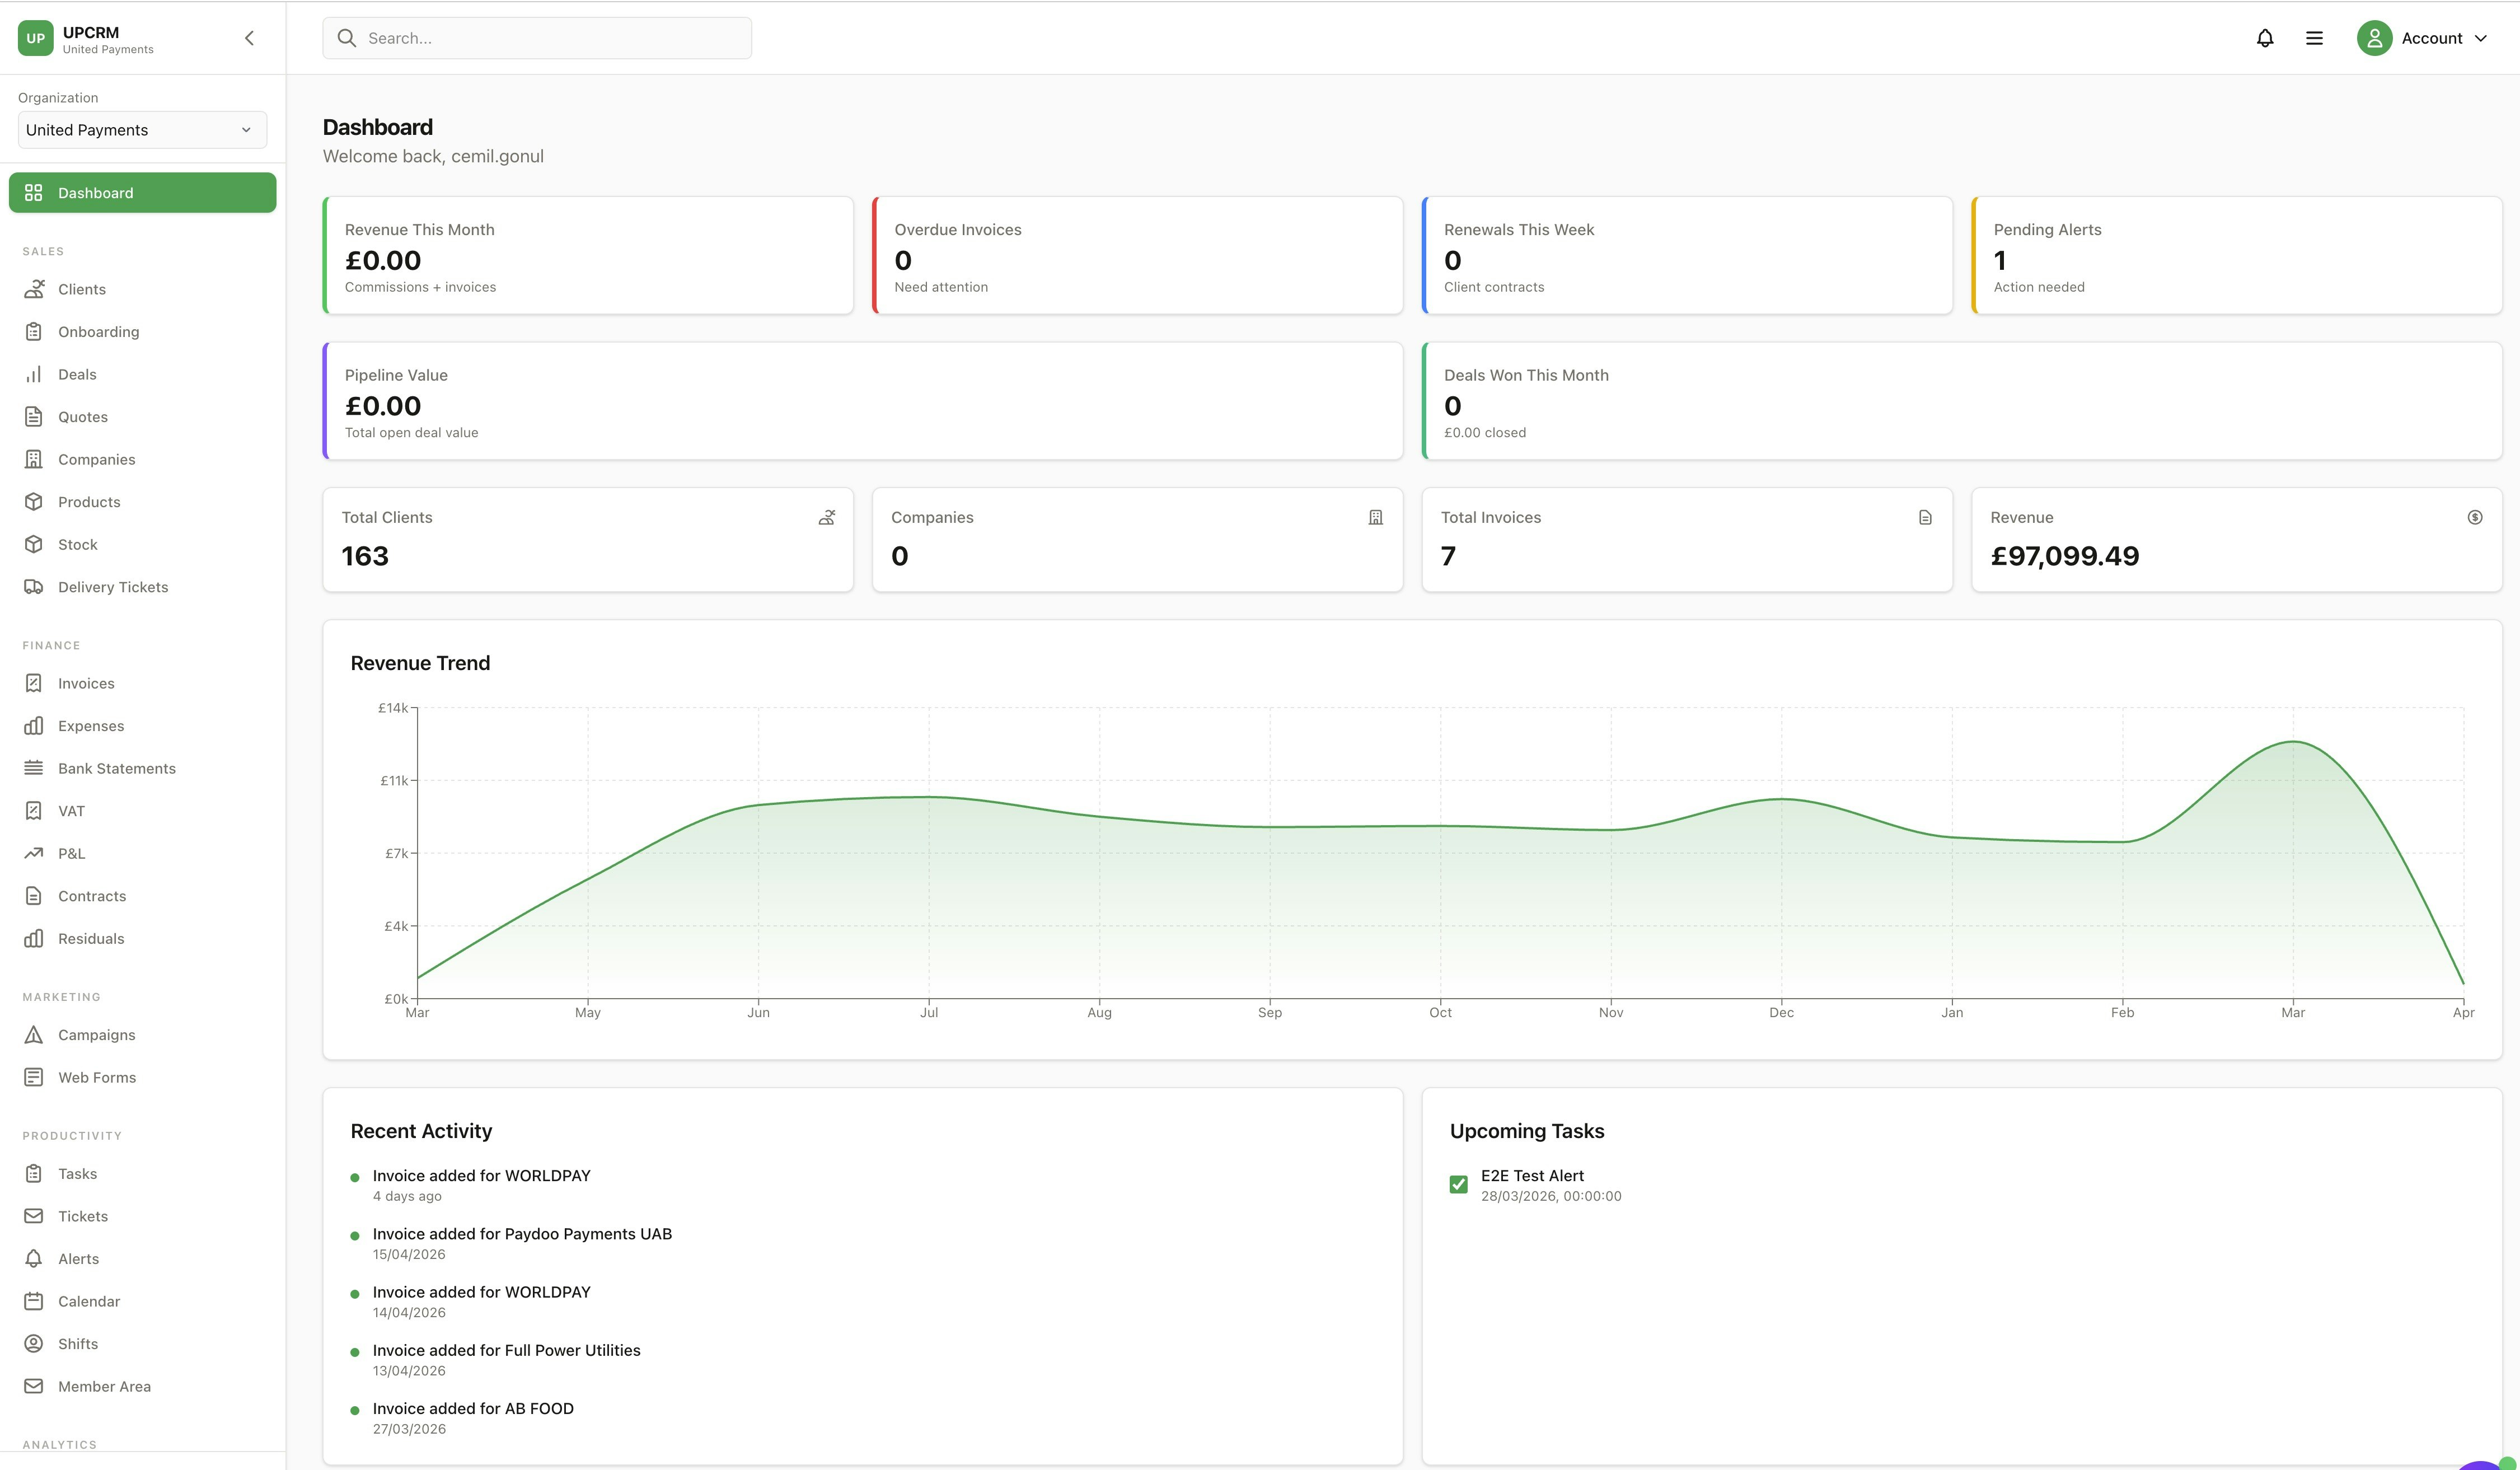
Task: Open the United Payments organization dropdown
Action: (x=142, y=129)
